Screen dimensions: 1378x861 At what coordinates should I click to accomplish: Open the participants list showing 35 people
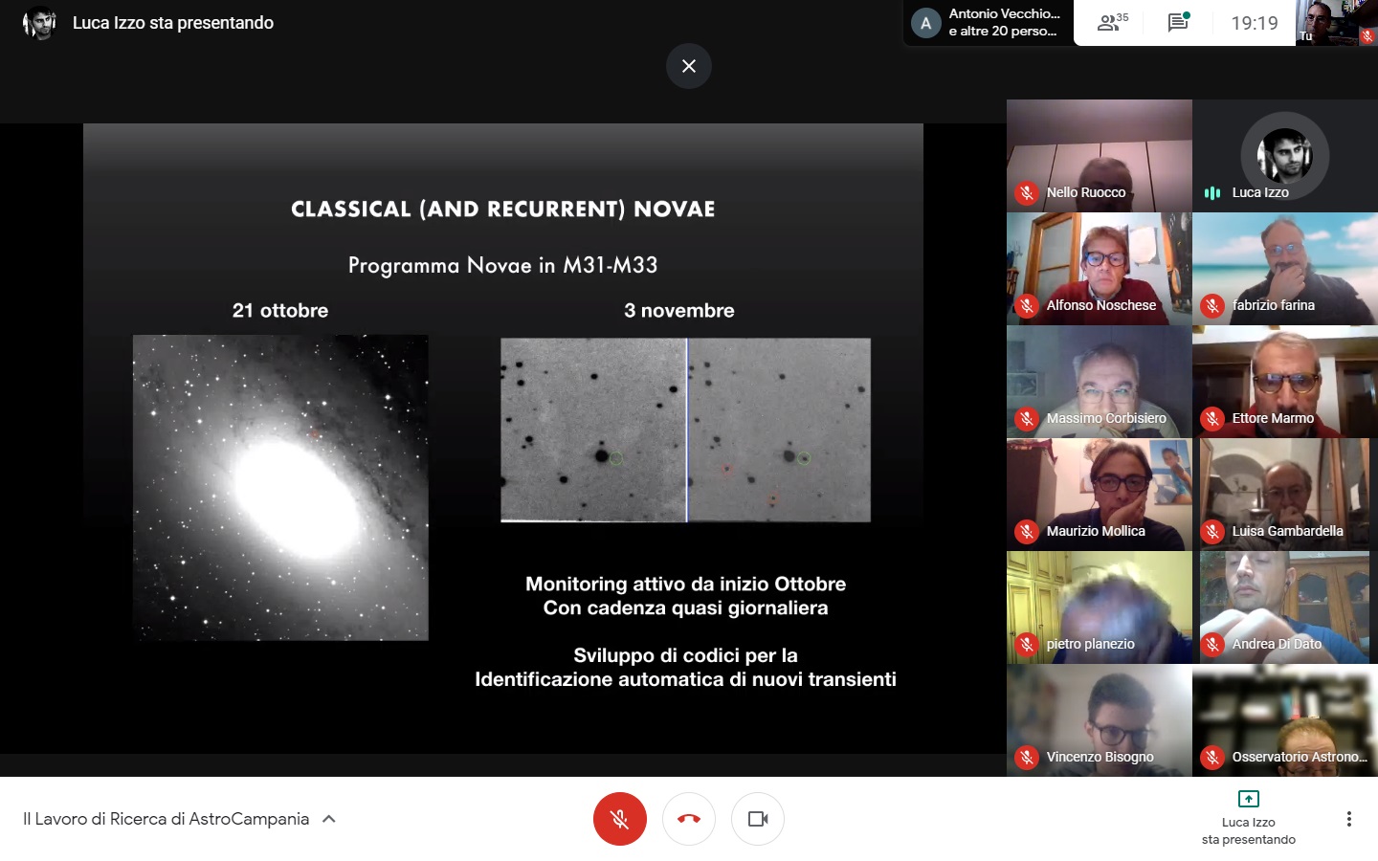1113,23
